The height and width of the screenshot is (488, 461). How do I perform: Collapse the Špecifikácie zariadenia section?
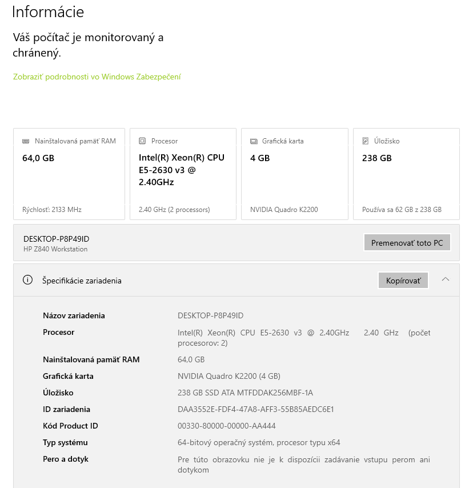click(x=446, y=281)
